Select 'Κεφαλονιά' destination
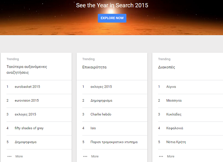This screenshot has width=223, height=162. click(x=175, y=128)
